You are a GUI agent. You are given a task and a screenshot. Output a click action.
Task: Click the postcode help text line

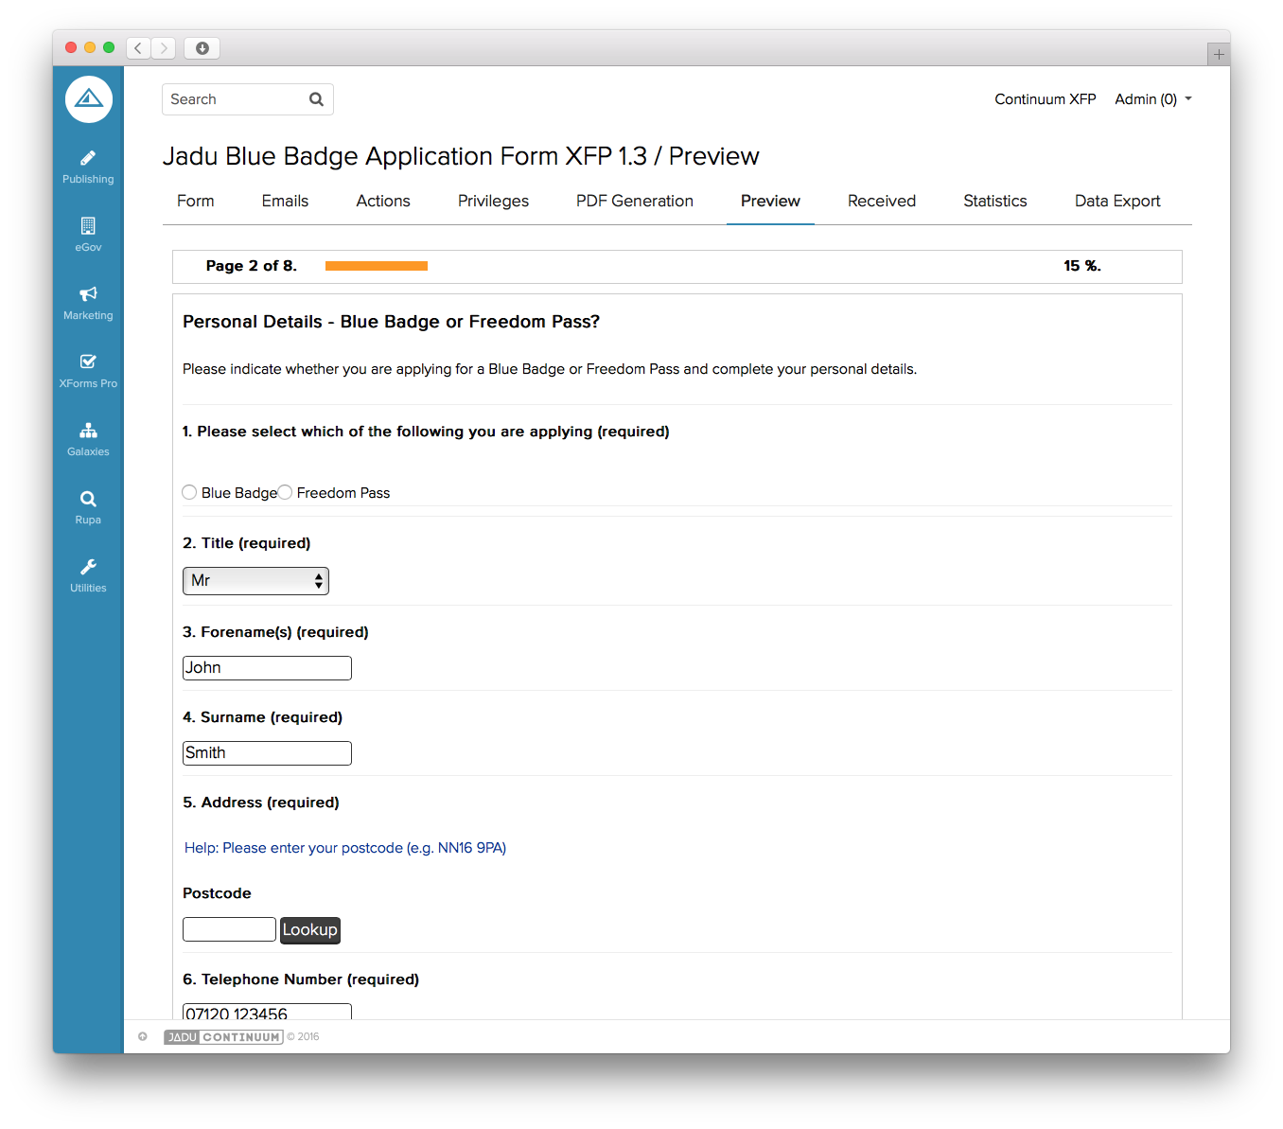[x=345, y=848]
